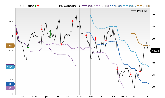Click the red surprise arrow near March 2026

(x=131, y=72)
